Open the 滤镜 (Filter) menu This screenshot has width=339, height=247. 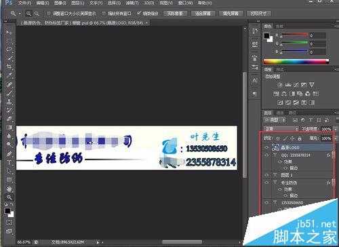(132, 3)
